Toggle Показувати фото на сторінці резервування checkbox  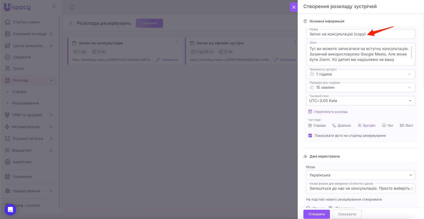point(310,136)
